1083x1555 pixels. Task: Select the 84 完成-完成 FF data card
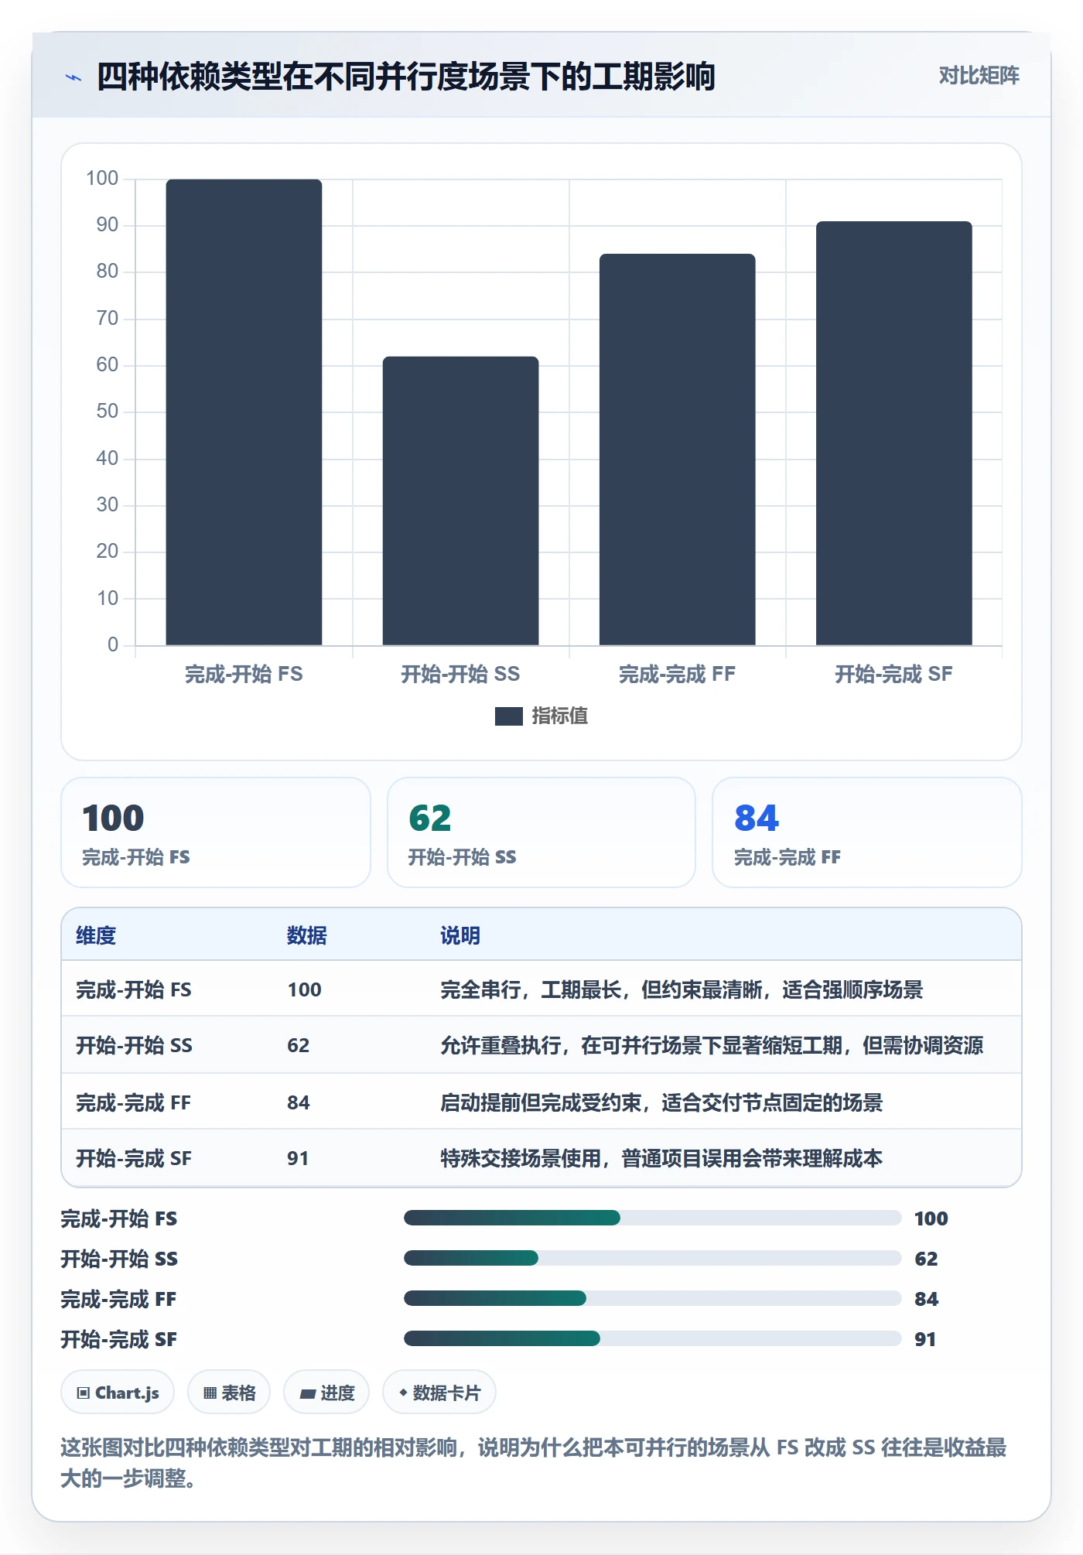coord(867,832)
